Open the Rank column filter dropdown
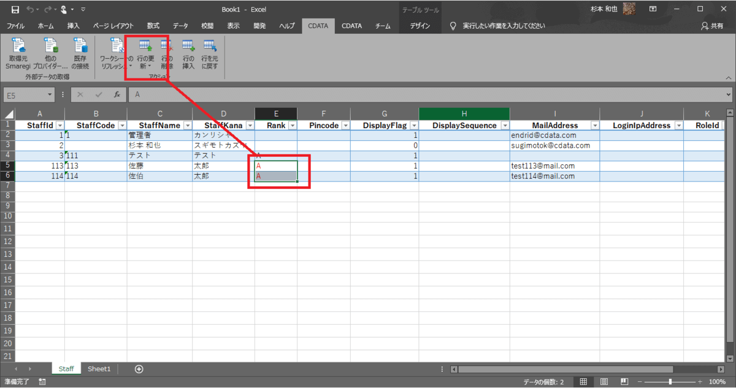Image resolution: width=736 pixels, height=388 pixels. pyautogui.click(x=292, y=125)
